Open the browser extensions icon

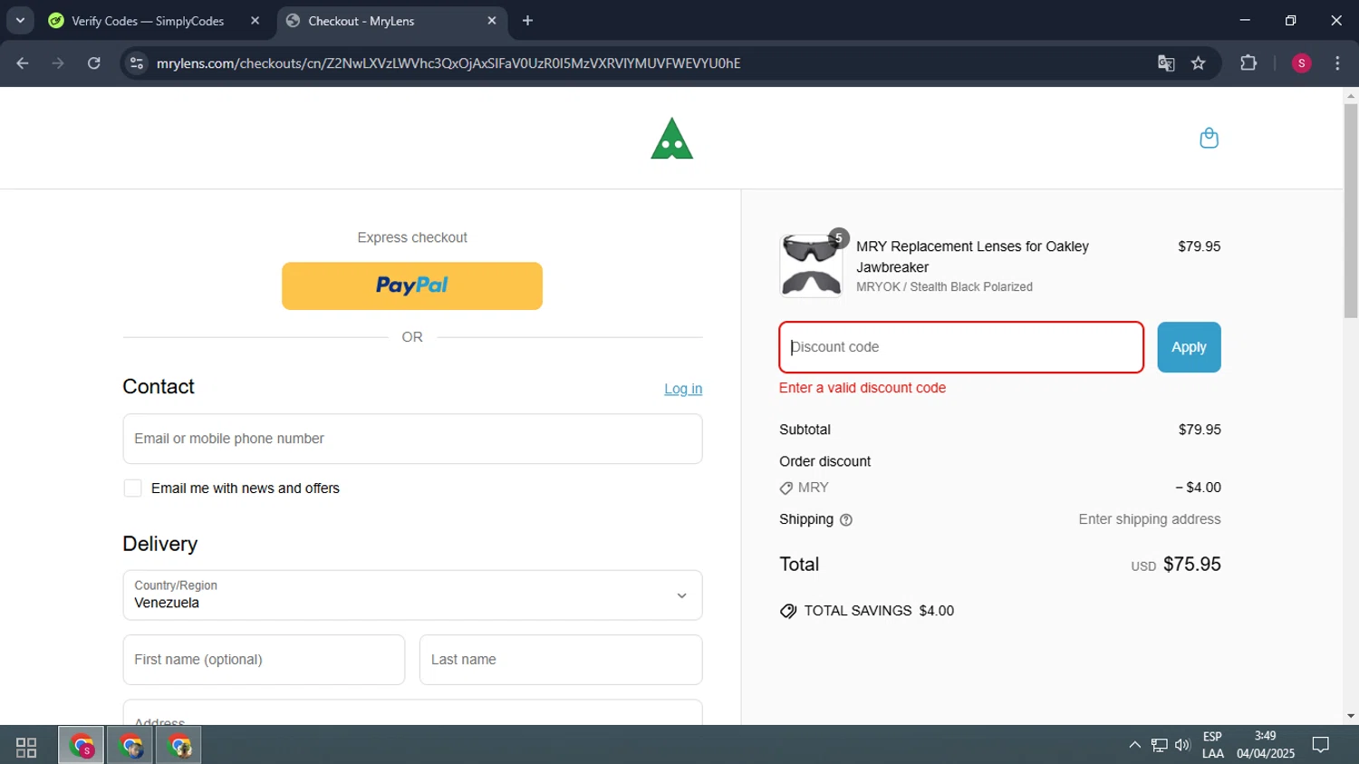tap(1248, 63)
